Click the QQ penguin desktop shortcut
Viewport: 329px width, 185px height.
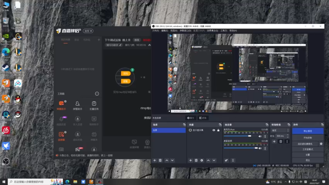[18, 99]
